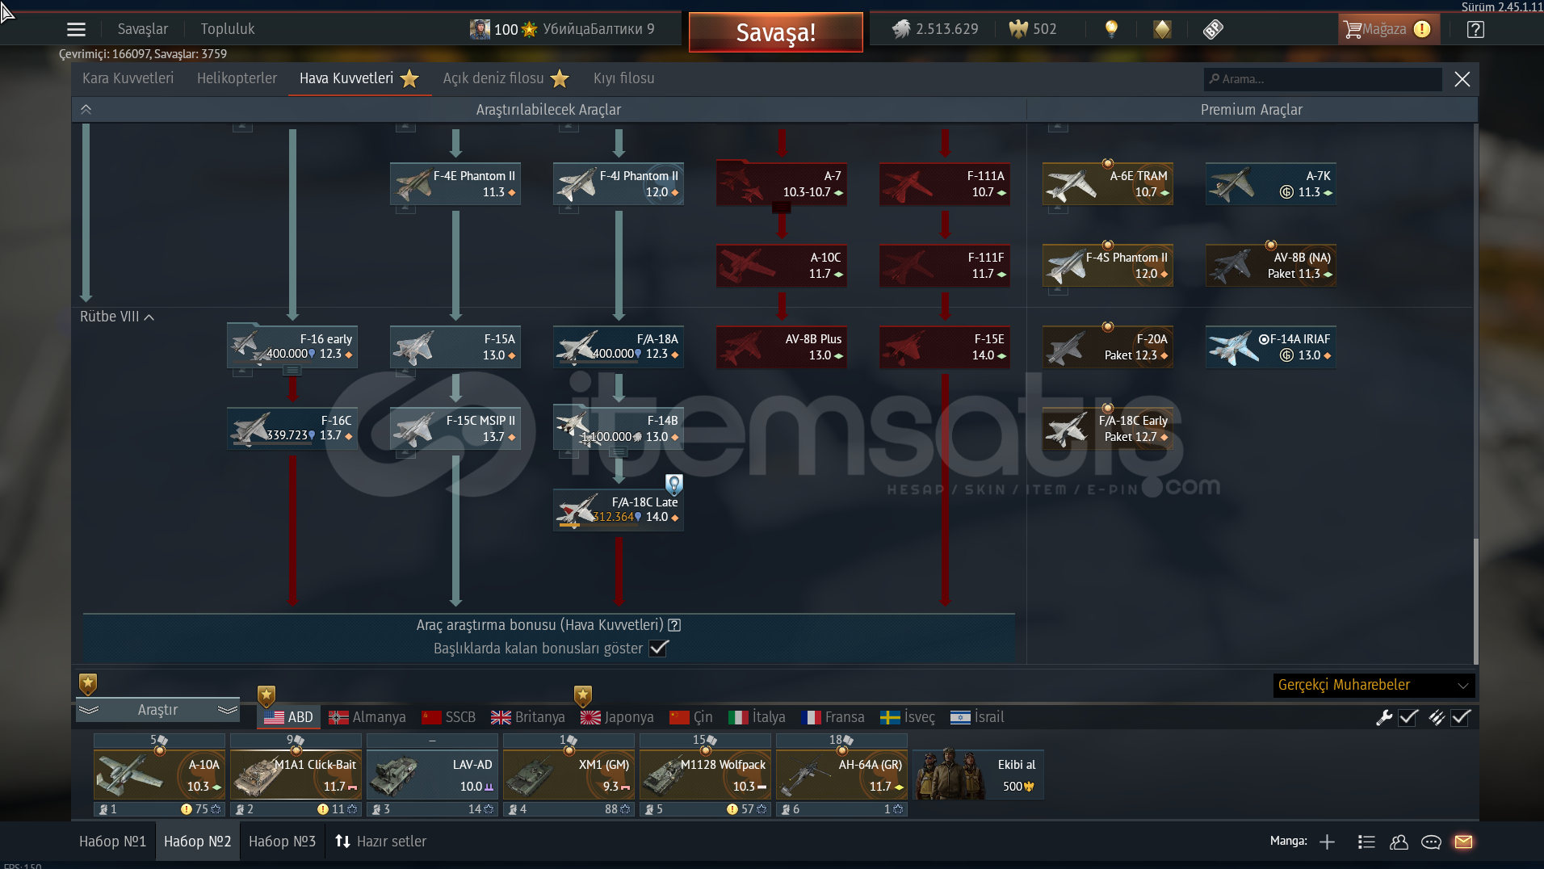Open the help question mark icon
This screenshot has height=869, width=1544.
tap(1475, 30)
